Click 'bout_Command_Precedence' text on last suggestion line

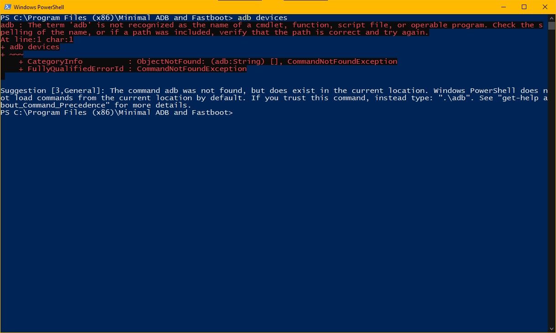click(53, 105)
